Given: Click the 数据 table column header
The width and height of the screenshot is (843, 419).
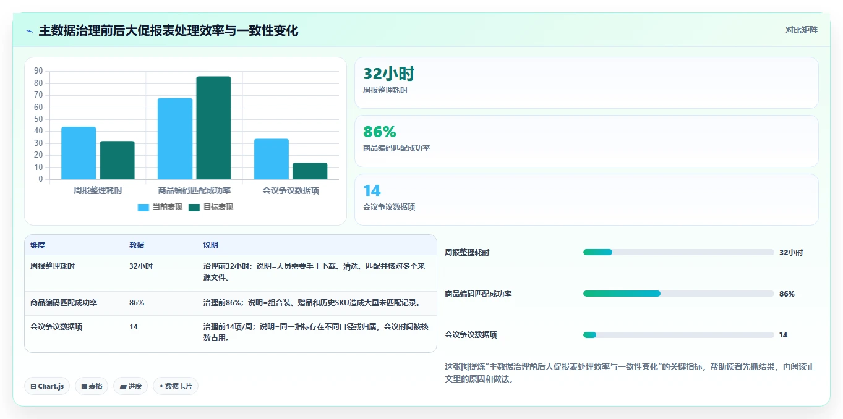Looking at the screenshot, I should point(137,245).
